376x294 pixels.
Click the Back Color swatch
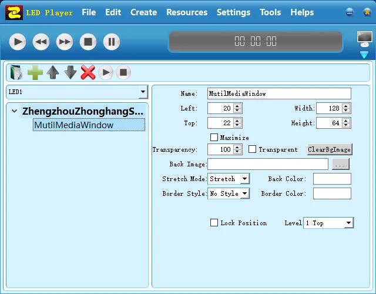[332, 179]
